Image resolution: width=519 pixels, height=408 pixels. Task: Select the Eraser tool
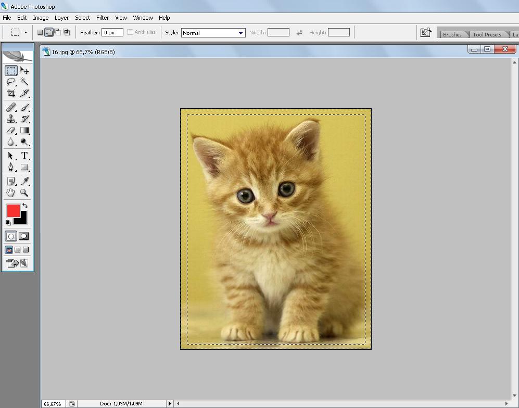click(11, 131)
